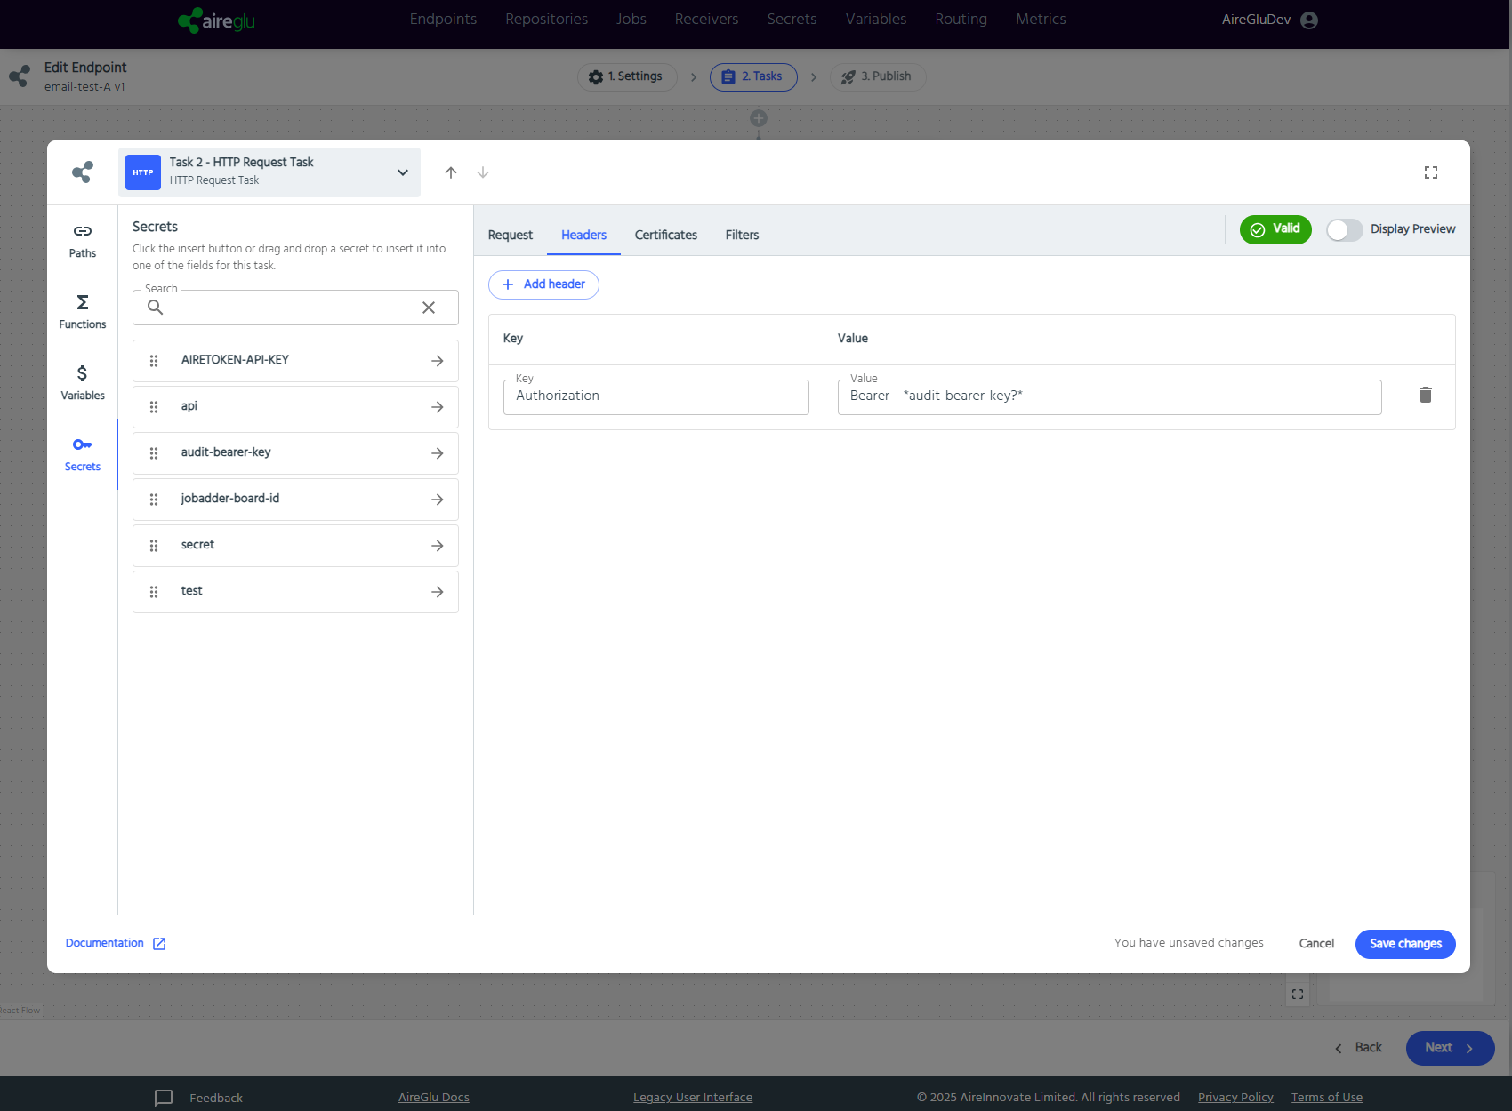Viewport: 1512px width, 1111px height.
Task: Grab drag handle of jobadder-board-id
Action: click(154, 500)
